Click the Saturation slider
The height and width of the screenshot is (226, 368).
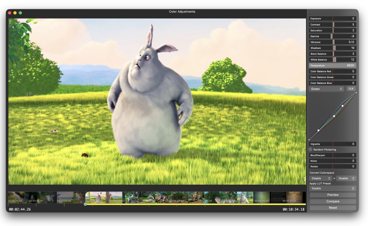[333, 30]
